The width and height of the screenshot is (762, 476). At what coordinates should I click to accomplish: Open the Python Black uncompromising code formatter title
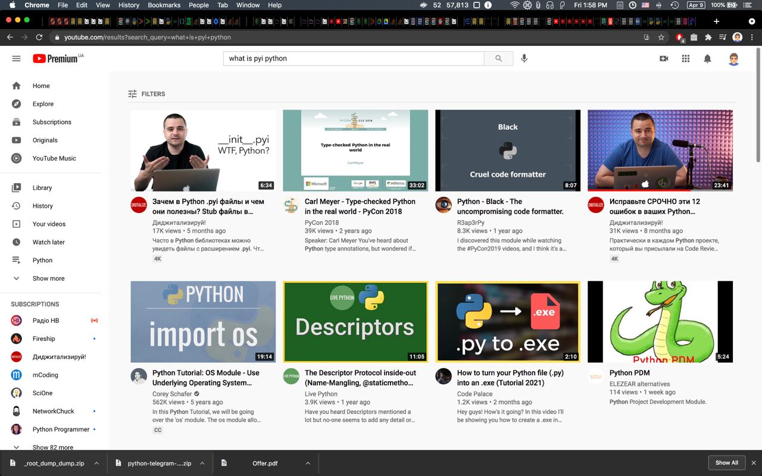[x=510, y=206]
